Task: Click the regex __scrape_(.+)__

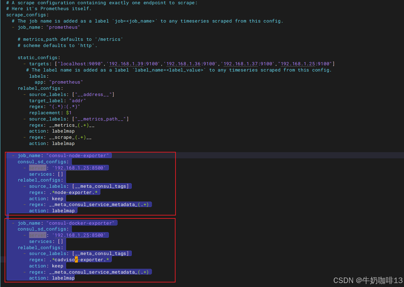Action: coord(70,137)
